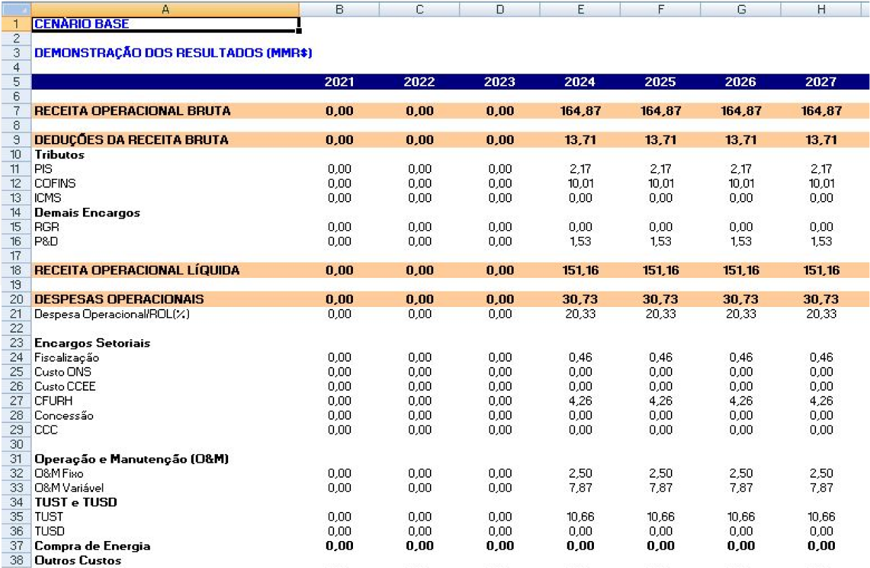Click column H header
The width and height of the screenshot is (870, 568).
(x=820, y=9)
